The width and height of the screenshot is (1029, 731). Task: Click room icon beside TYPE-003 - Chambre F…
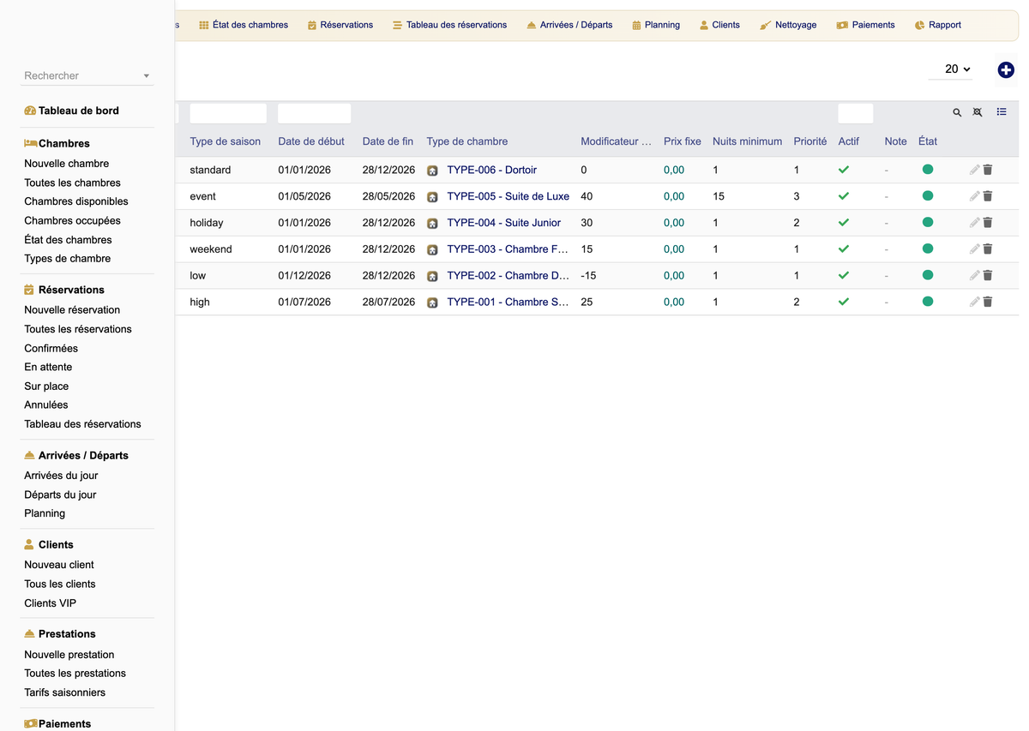click(x=433, y=250)
